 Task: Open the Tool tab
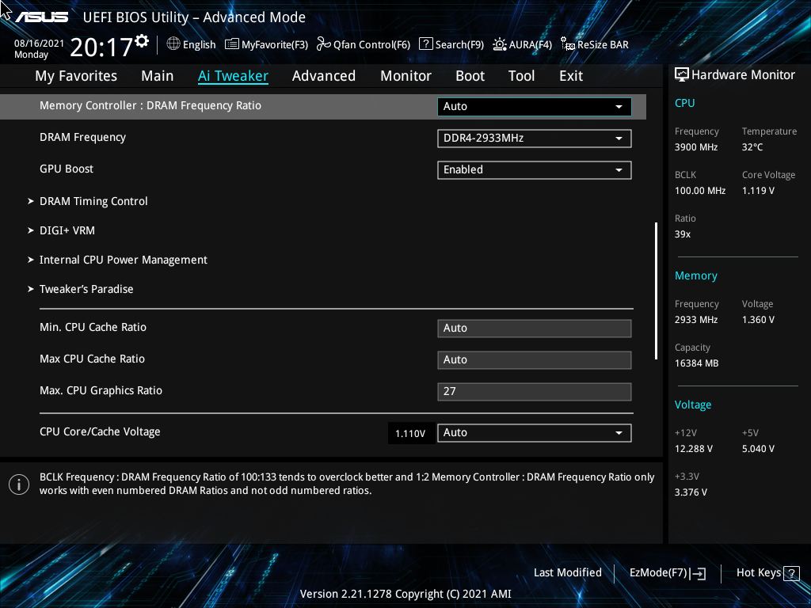click(x=521, y=76)
